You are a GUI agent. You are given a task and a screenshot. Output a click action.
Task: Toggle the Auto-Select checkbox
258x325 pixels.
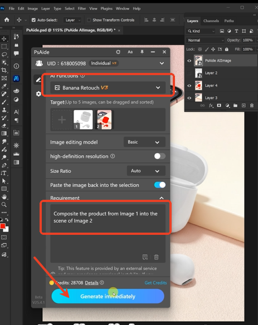[x=33, y=20]
